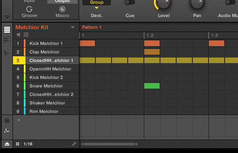Collapse the control area arrow
Viewport: 238px width, 153px height.
click(7, 17)
